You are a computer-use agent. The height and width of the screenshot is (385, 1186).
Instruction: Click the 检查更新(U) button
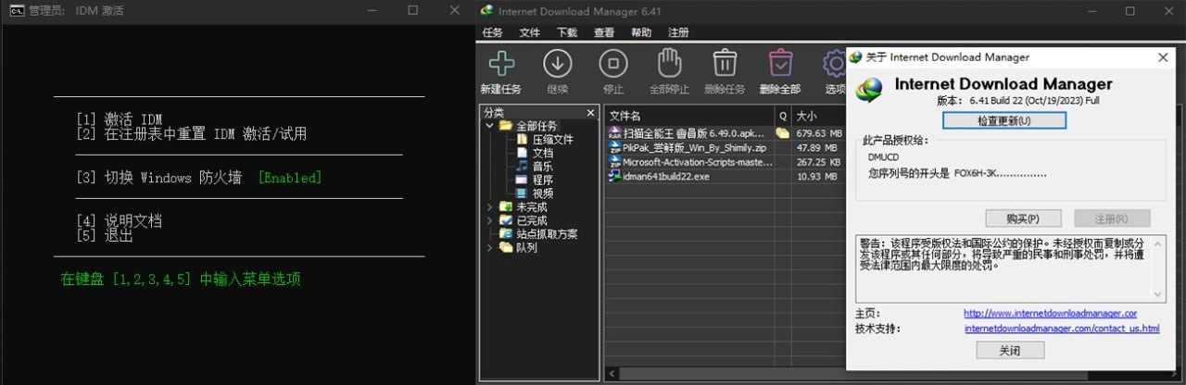pyautogui.click(x=1004, y=120)
